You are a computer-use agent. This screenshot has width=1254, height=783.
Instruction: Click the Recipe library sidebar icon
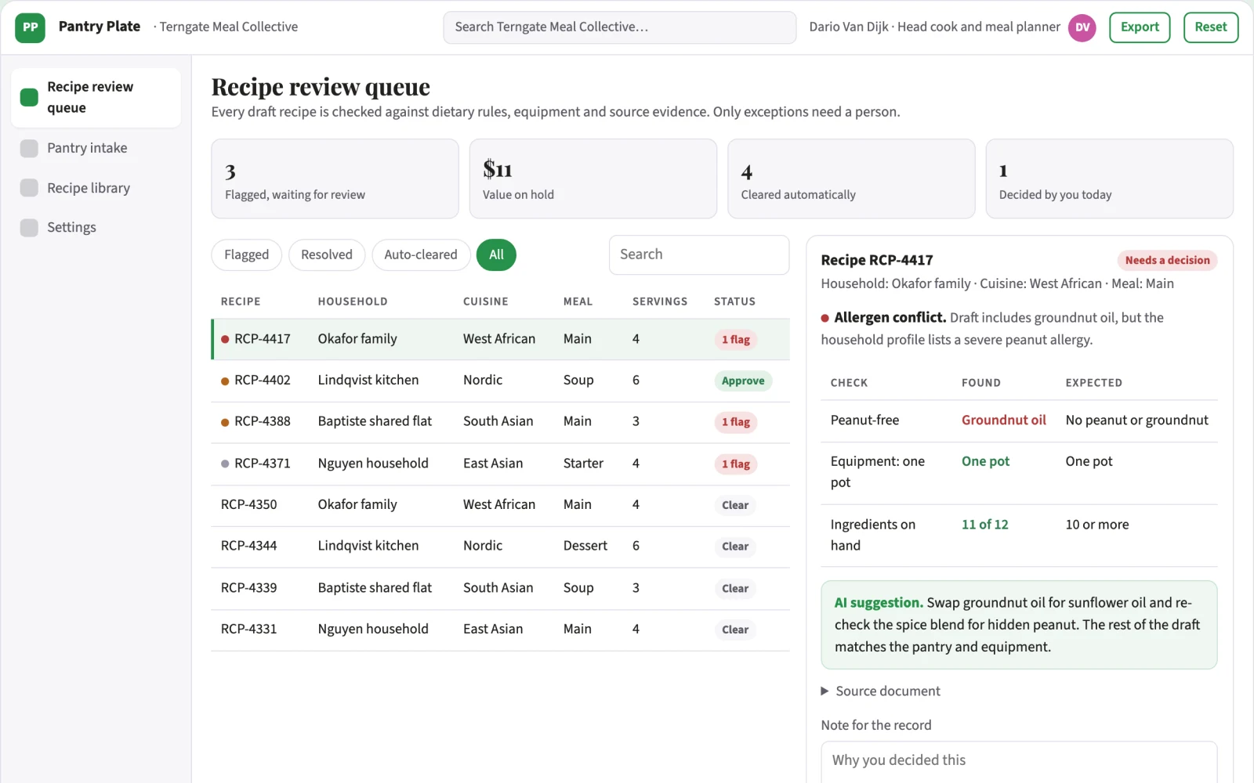29,188
